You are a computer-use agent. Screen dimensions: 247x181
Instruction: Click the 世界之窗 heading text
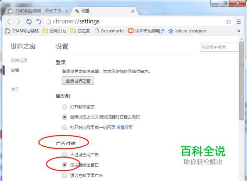23,46
